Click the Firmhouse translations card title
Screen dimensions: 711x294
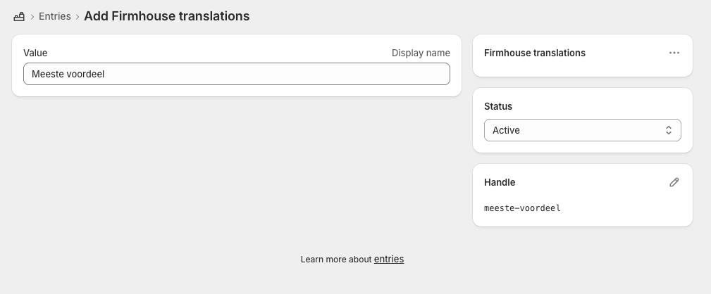click(x=535, y=53)
